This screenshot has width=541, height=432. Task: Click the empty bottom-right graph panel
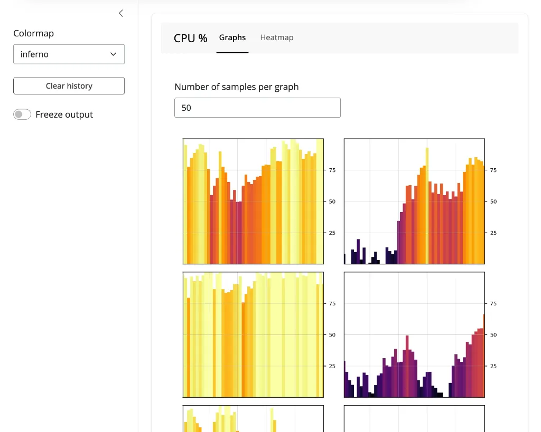click(x=414, y=419)
